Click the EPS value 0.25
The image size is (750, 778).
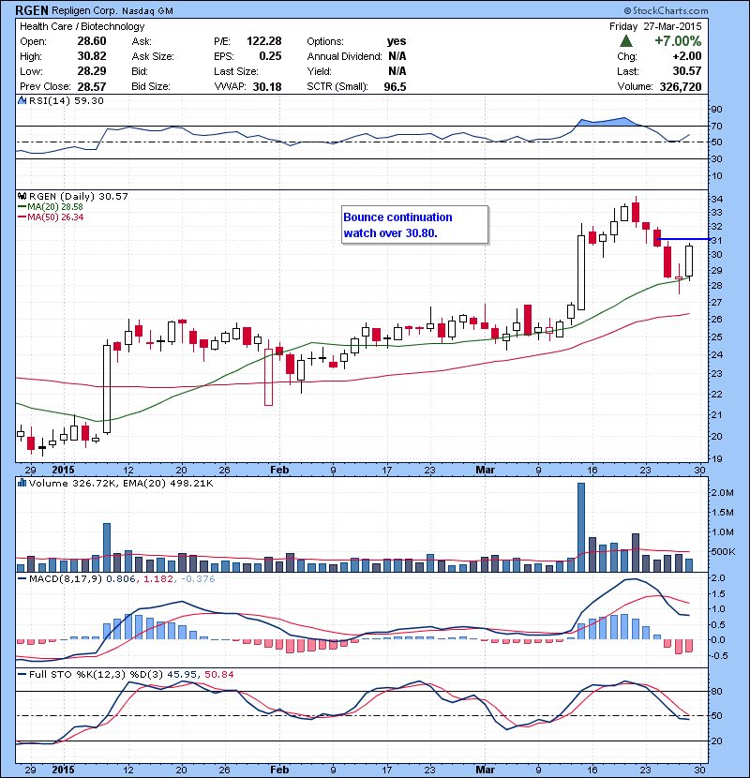coord(271,56)
